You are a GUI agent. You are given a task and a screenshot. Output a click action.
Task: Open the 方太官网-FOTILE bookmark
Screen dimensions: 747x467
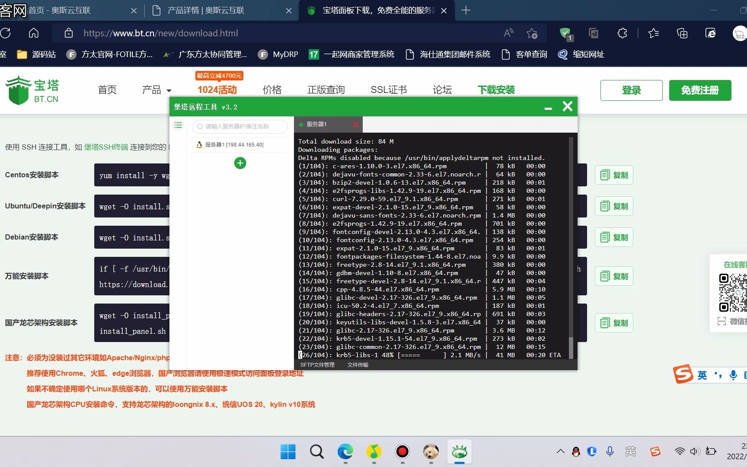(x=109, y=54)
